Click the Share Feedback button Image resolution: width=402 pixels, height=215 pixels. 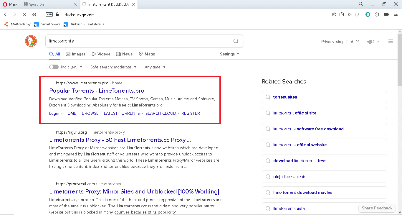pyautogui.click(x=377, y=208)
